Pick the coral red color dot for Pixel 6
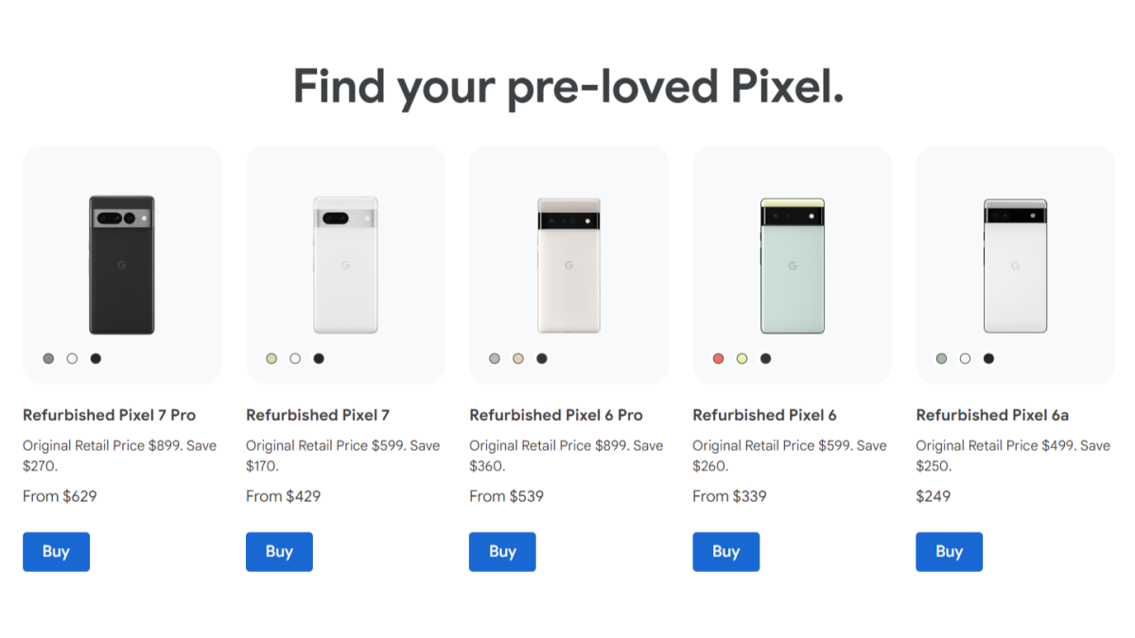 [717, 358]
